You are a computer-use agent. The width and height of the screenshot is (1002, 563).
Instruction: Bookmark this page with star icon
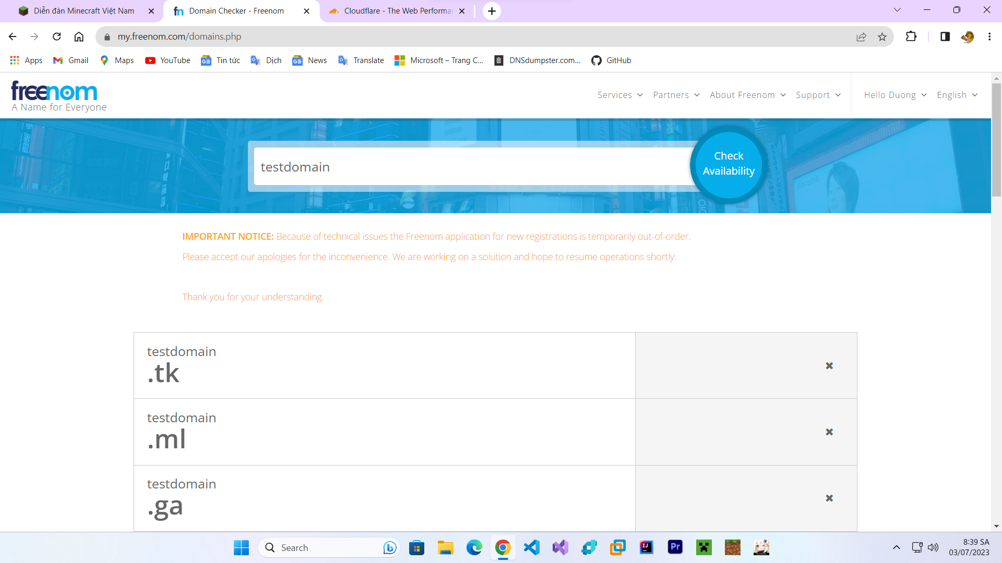click(x=882, y=36)
